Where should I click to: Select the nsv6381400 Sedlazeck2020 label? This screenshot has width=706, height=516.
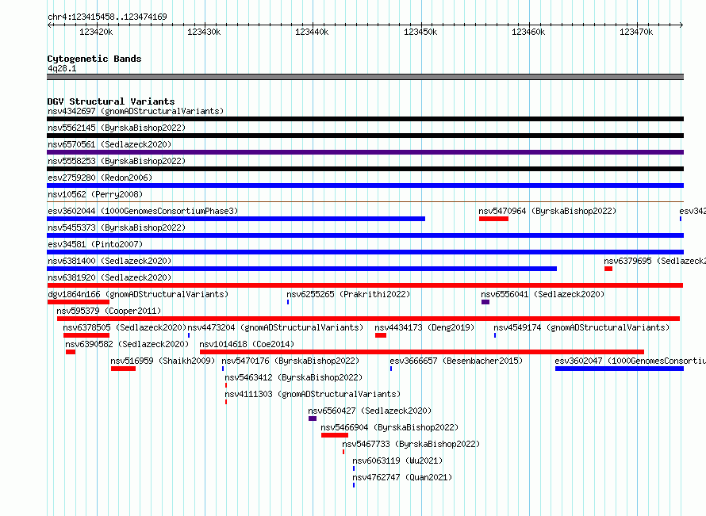pyautogui.click(x=109, y=261)
